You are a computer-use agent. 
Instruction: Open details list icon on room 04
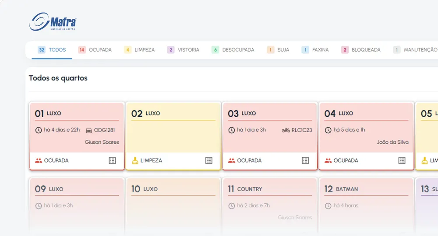(x=402, y=160)
